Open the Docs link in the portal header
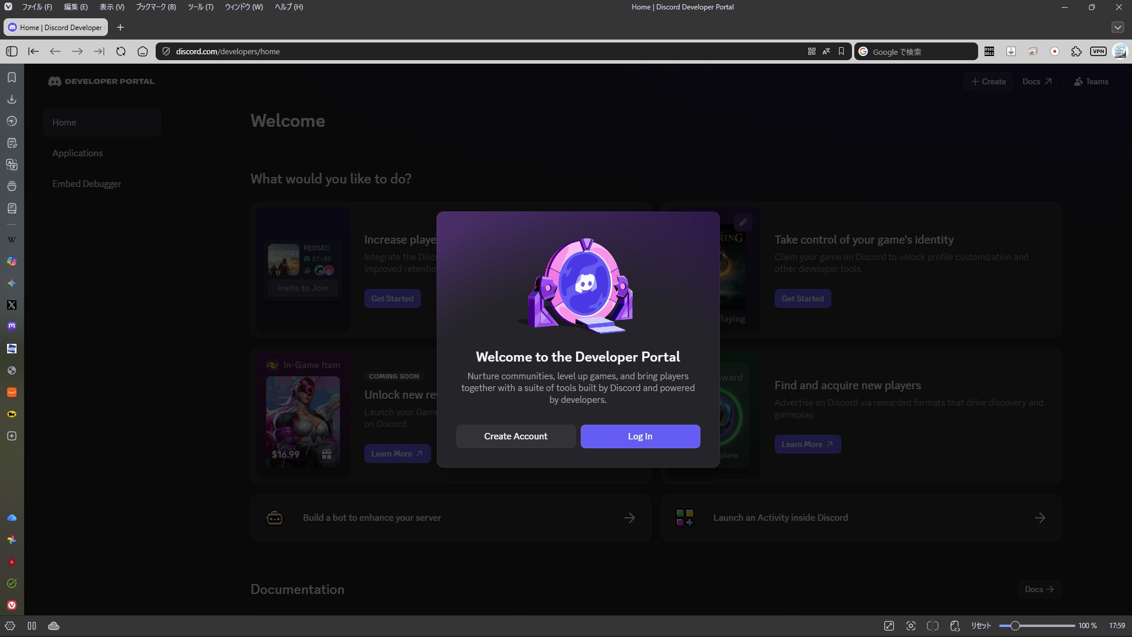Viewport: 1132px width, 637px height. (x=1037, y=81)
